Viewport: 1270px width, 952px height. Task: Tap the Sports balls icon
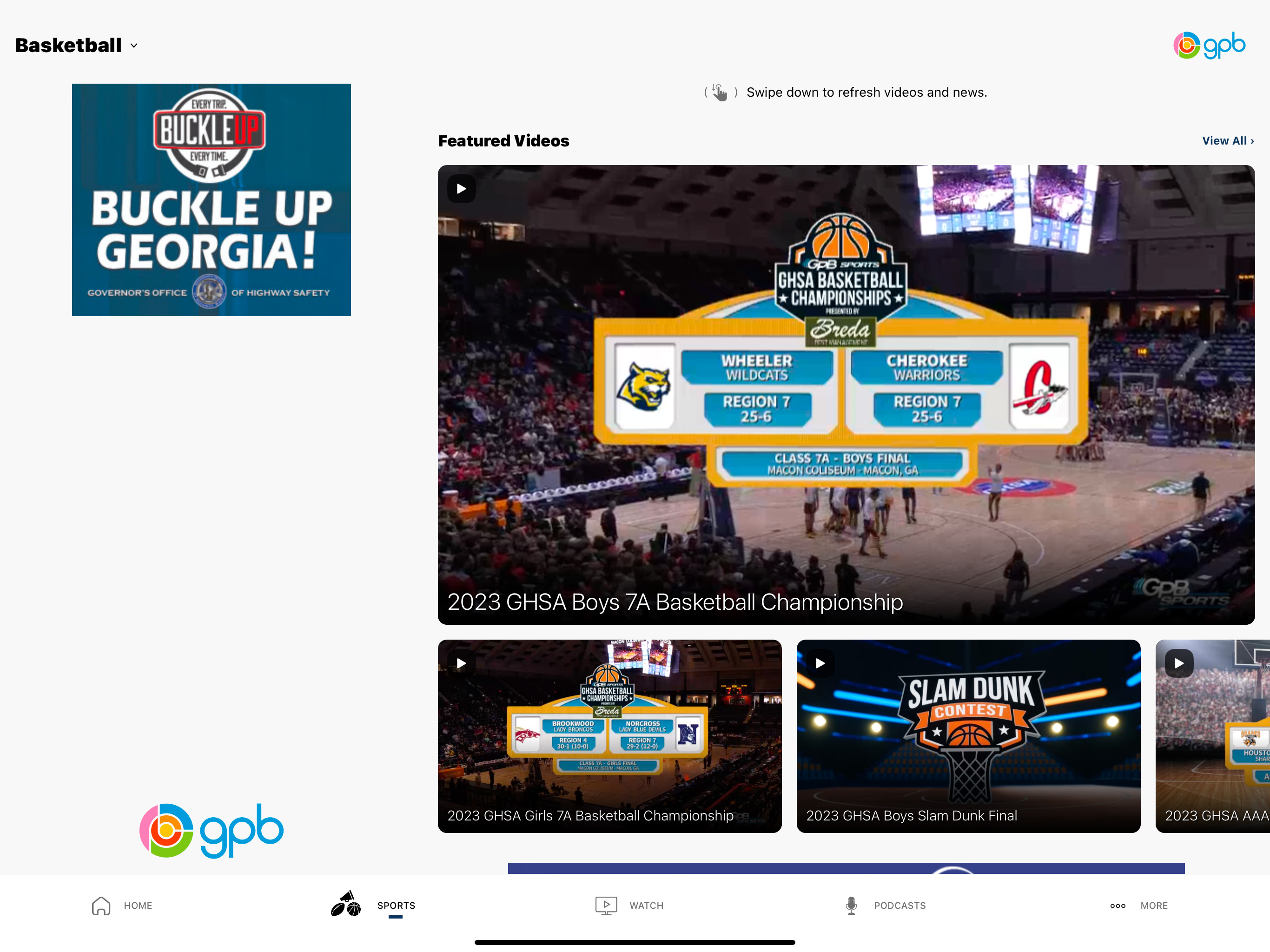pyautogui.click(x=346, y=904)
